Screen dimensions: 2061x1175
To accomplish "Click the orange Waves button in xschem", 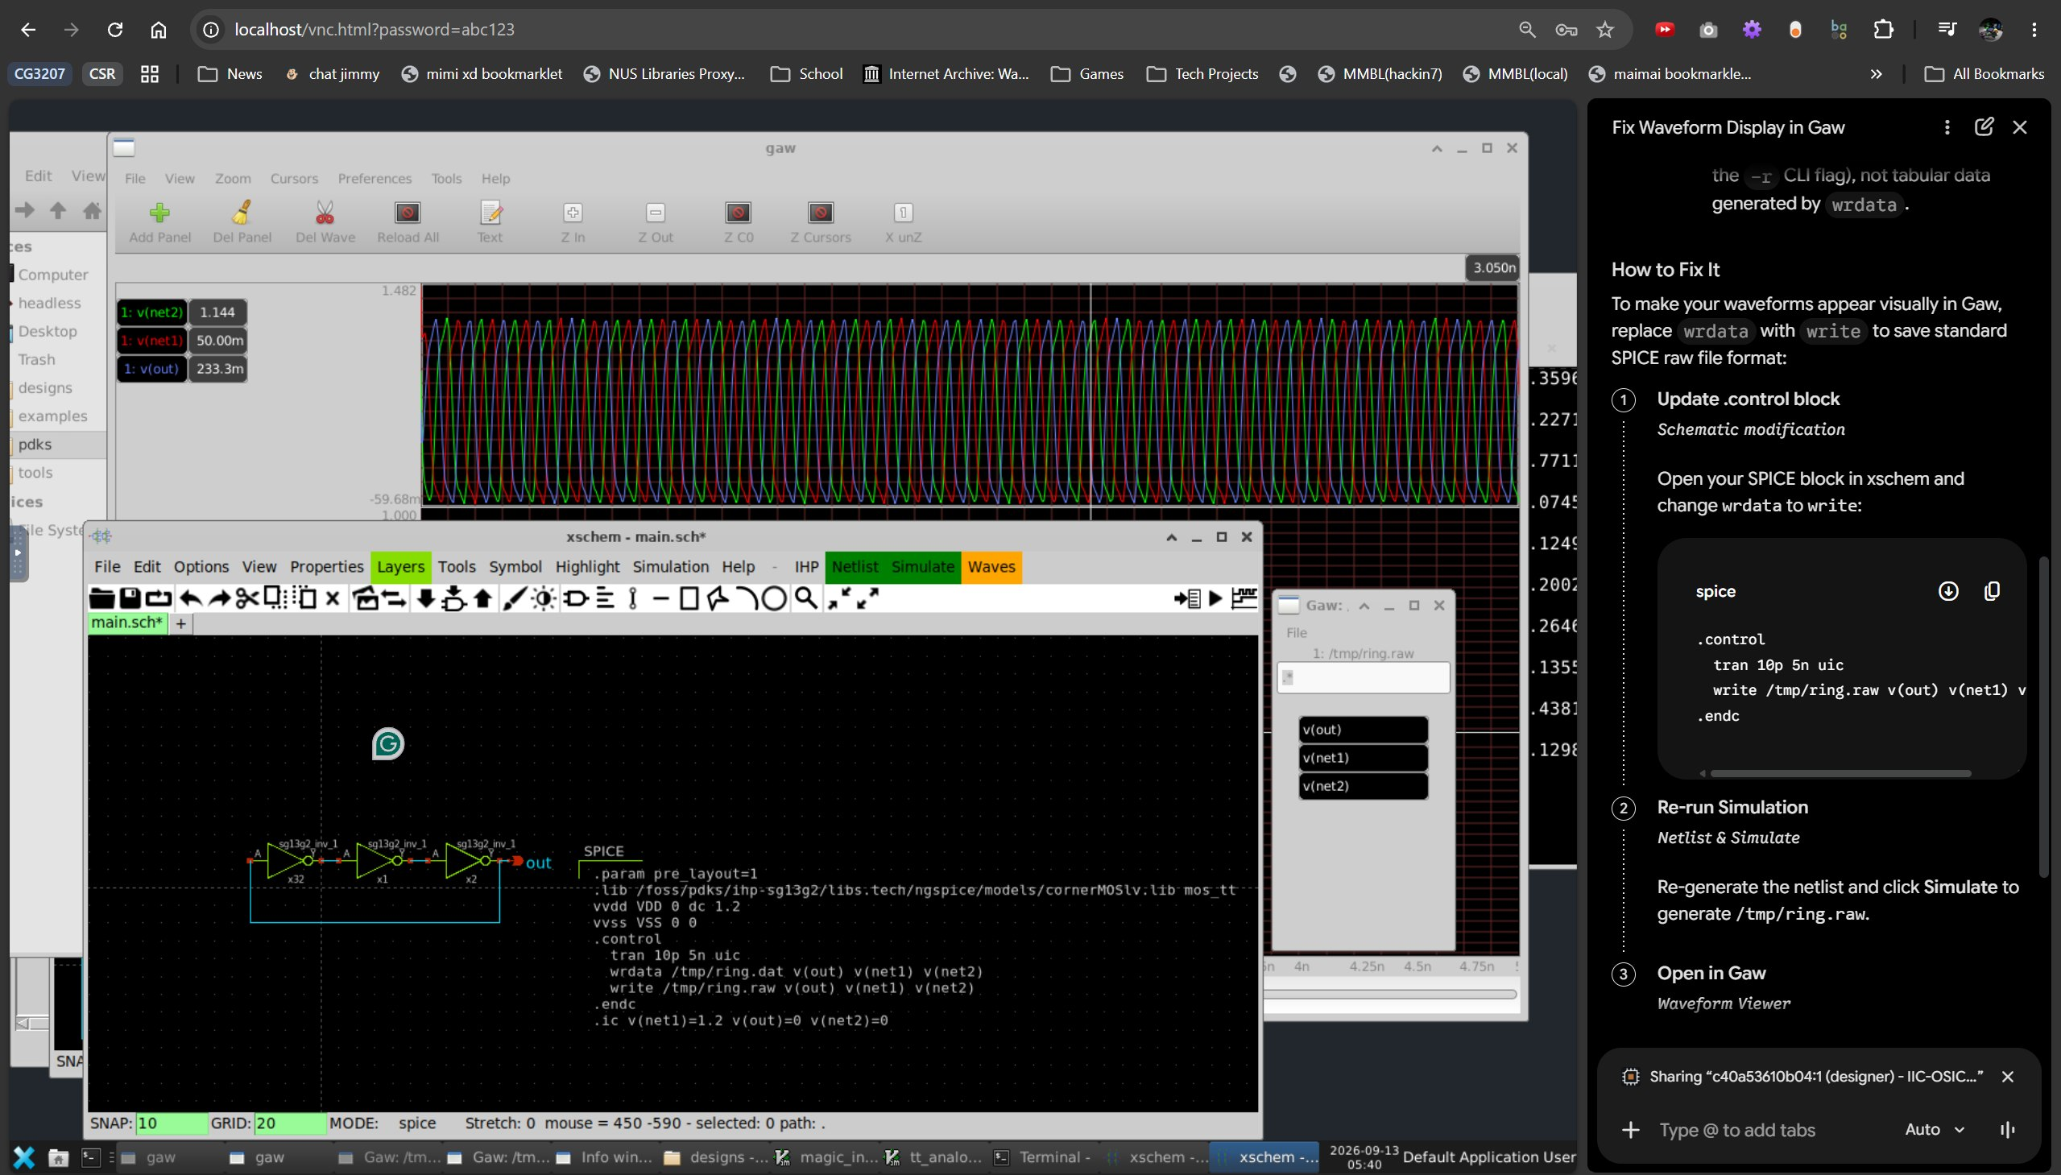I will 991,566.
